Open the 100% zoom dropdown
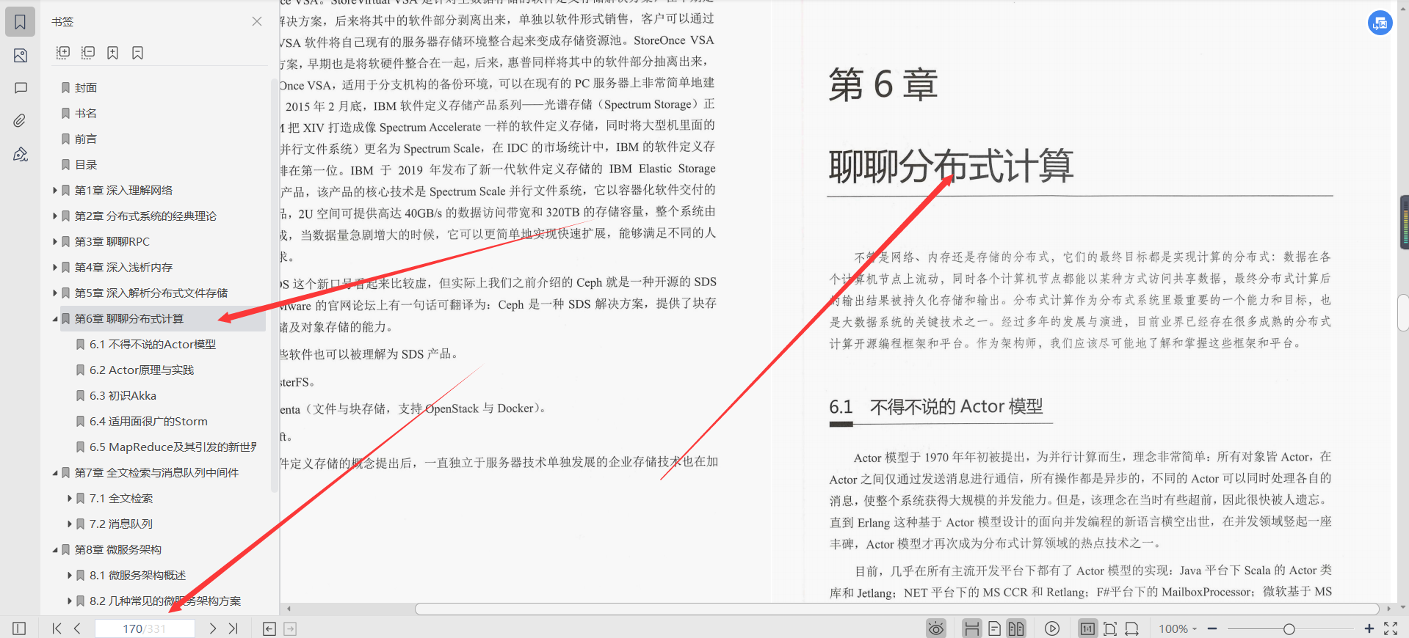This screenshot has height=638, width=1409. (1178, 628)
